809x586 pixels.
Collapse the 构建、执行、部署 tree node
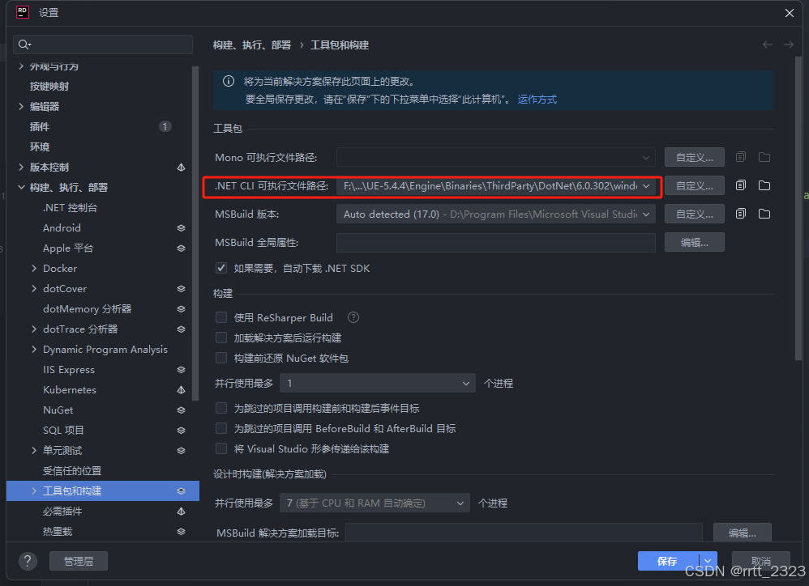click(21, 188)
